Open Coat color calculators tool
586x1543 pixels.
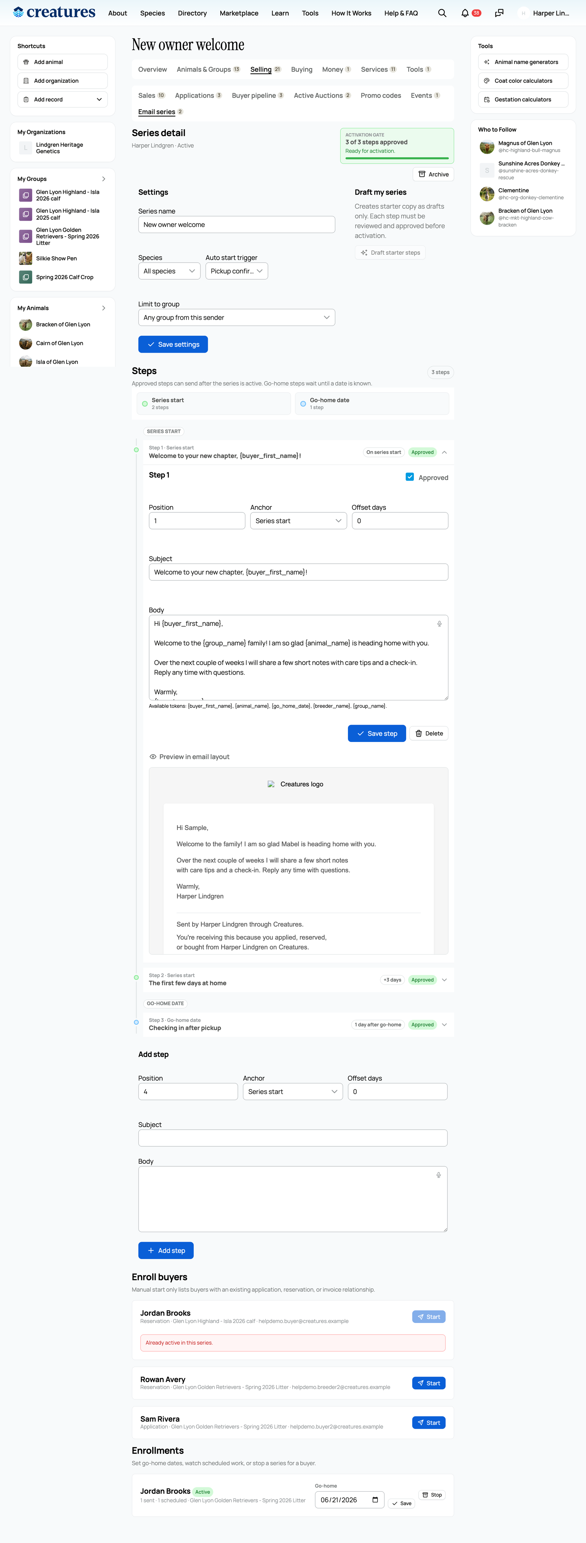pos(522,81)
